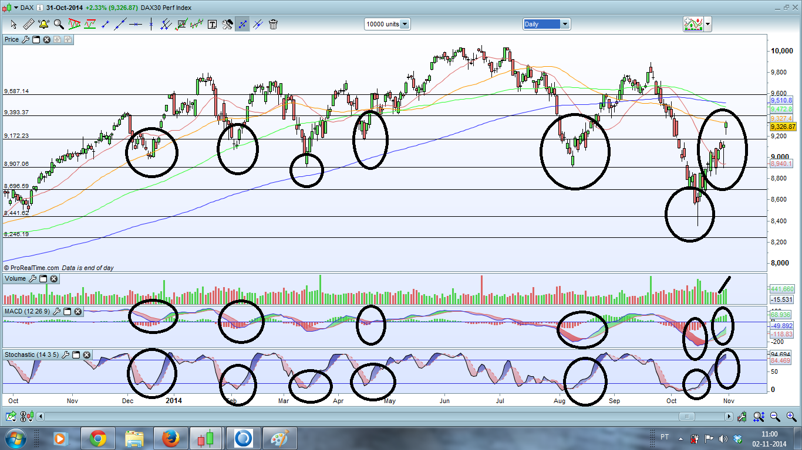Screen dimensions: 802x450
Task: Configure the MACD indicator with the wrench
Action: (x=56, y=311)
